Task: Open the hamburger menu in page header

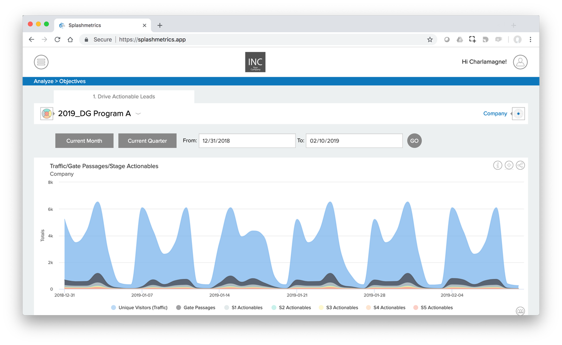Action: 41,62
